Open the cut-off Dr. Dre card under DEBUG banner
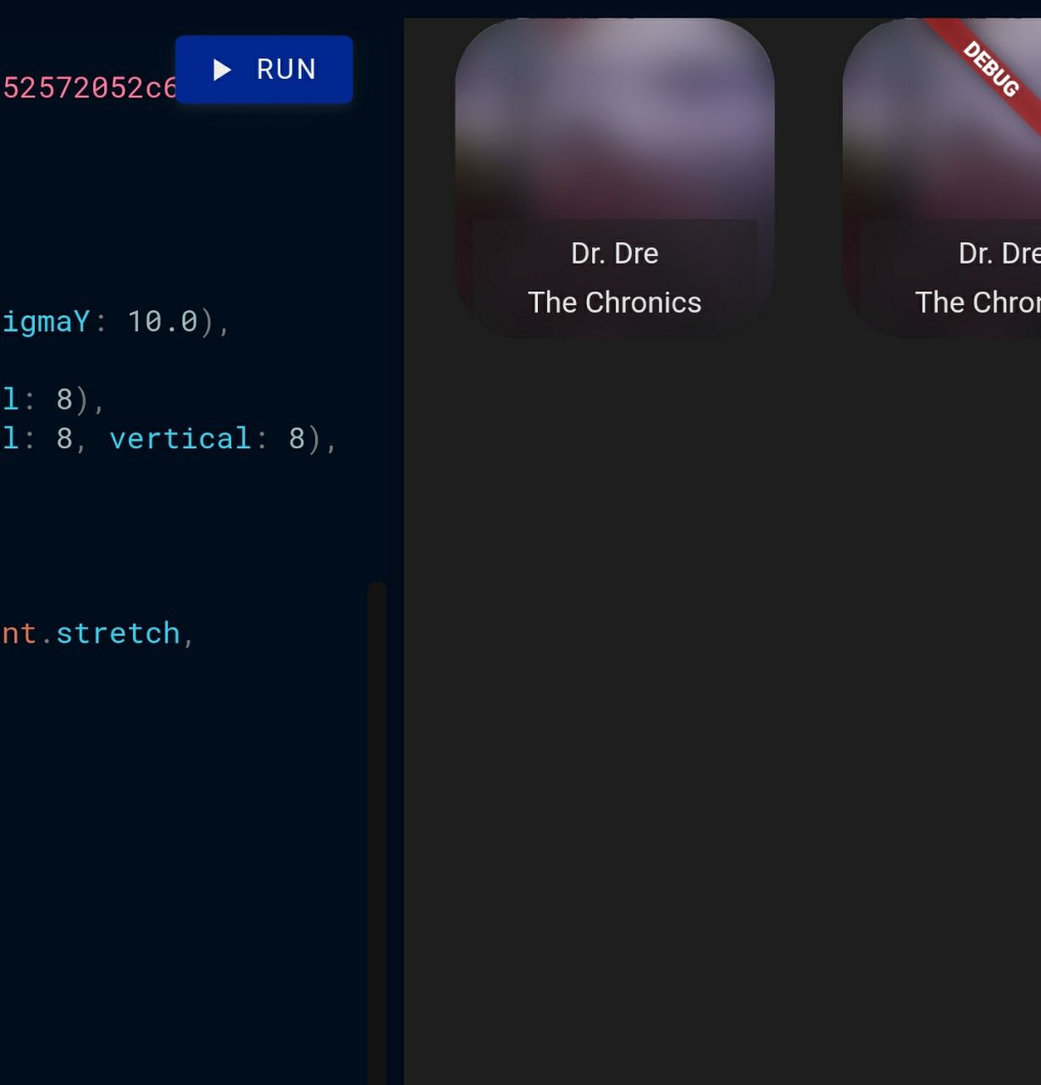The height and width of the screenshot is (1085, 1041). (x=942, y=178)
